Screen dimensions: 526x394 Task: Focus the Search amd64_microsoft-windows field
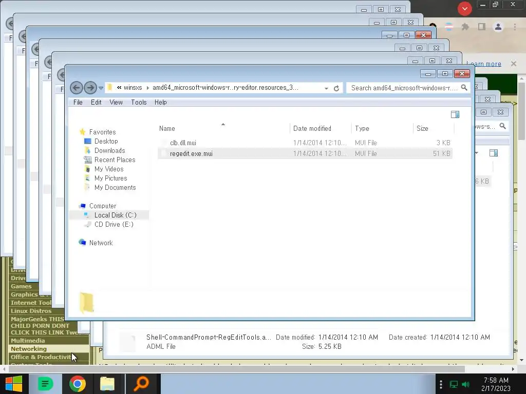click(x=404, y=88)
